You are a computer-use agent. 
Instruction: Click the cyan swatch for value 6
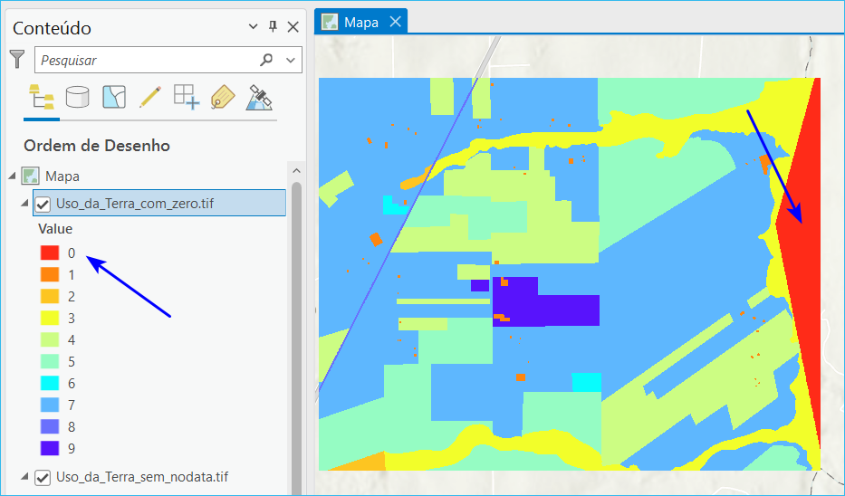(x=50, y=383)
